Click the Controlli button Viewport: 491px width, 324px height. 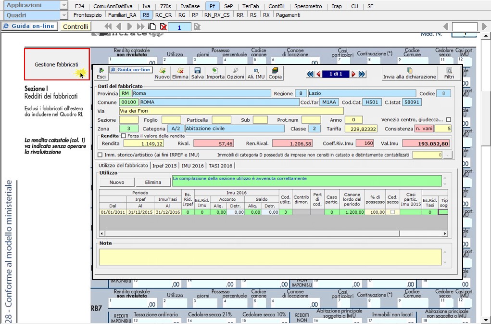76,26
